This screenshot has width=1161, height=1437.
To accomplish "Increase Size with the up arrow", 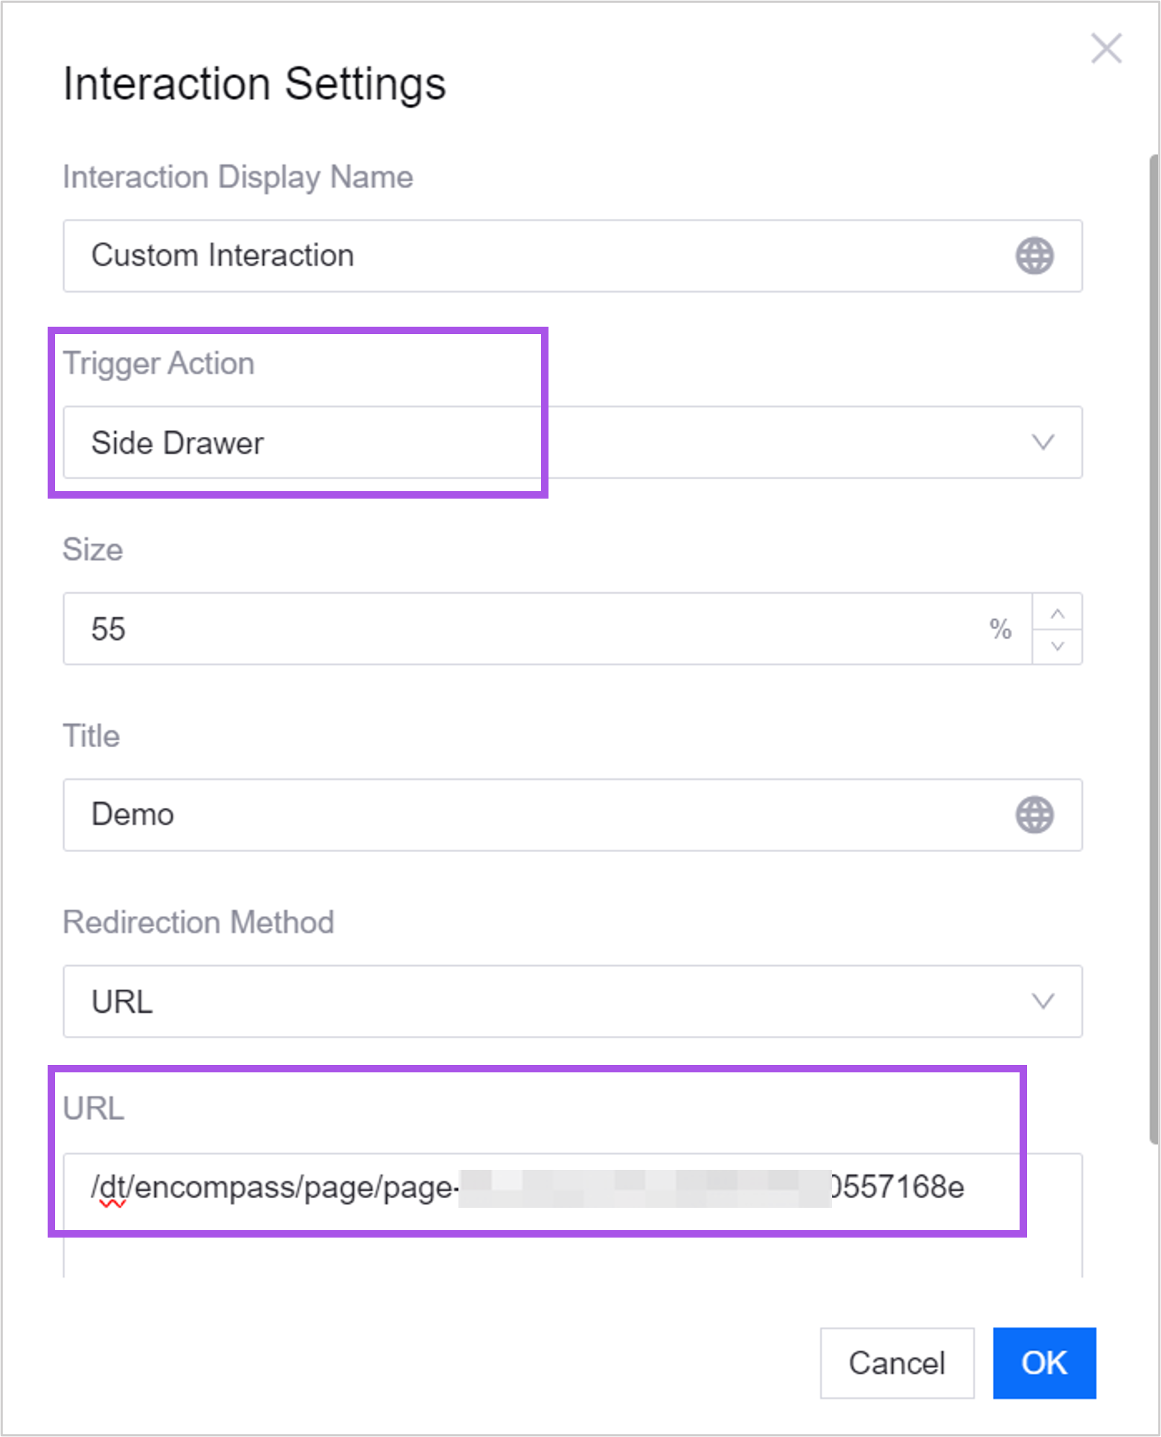I will [x=1058, y=613].
